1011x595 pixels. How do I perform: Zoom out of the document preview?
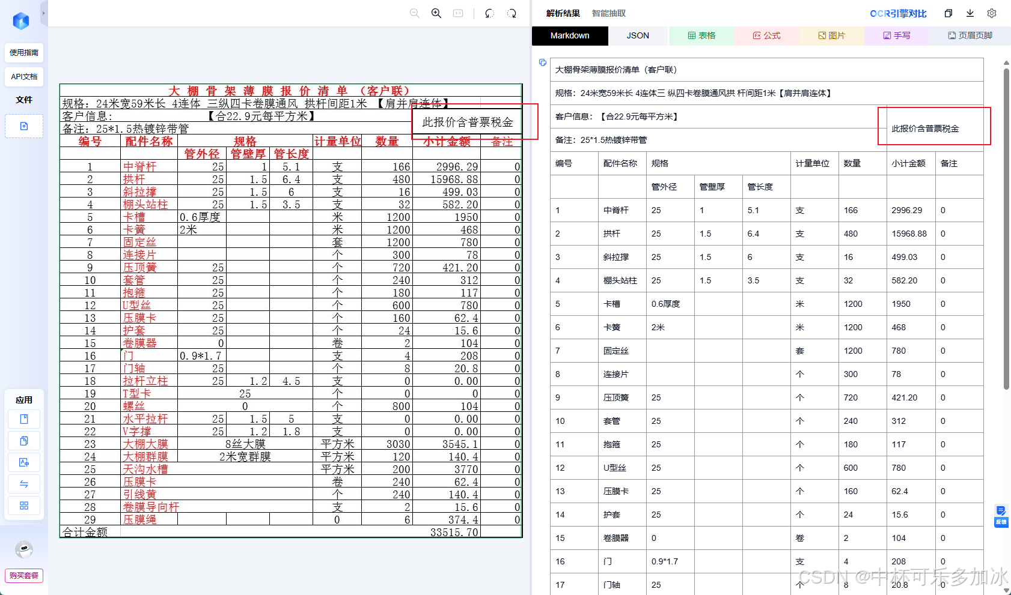pos(415,13)
